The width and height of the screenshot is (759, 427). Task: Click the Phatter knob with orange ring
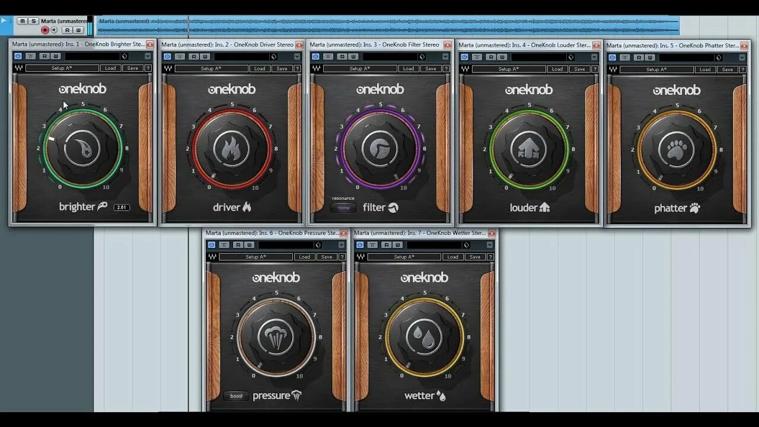[x=677, y=149]
